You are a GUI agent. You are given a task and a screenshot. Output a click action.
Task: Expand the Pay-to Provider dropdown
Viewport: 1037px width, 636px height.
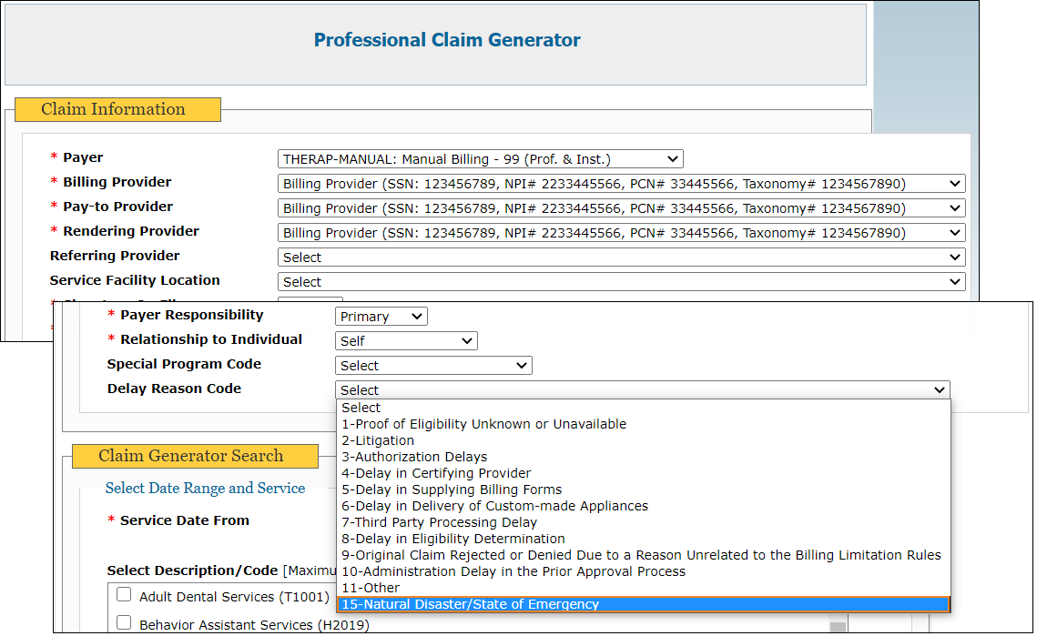pos(621,208)
